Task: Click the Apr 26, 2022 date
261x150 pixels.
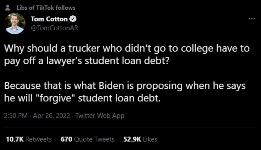Action: [51, 116]
